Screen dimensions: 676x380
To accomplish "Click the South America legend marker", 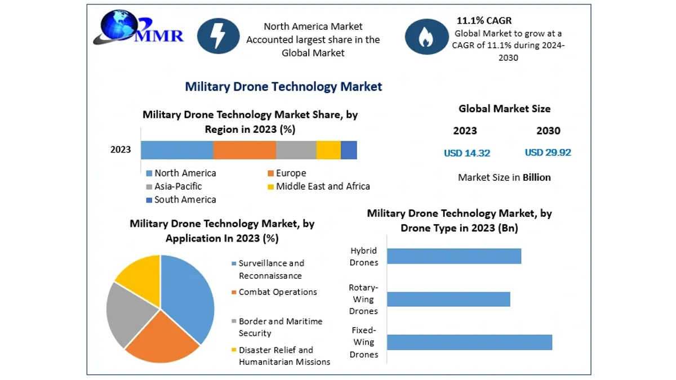I will click(149, 200).
